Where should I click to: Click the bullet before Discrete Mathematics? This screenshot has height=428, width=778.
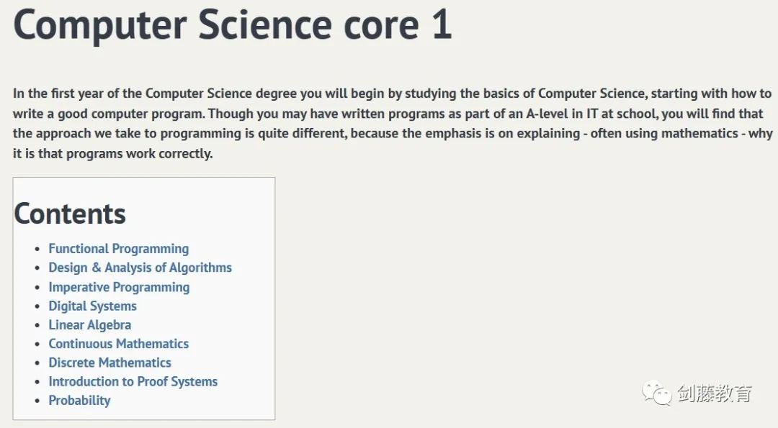(37, 363)
